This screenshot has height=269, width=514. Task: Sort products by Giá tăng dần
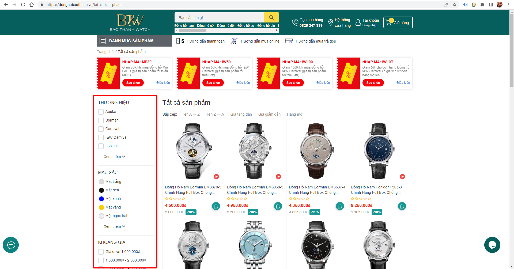tap(241, 114)
